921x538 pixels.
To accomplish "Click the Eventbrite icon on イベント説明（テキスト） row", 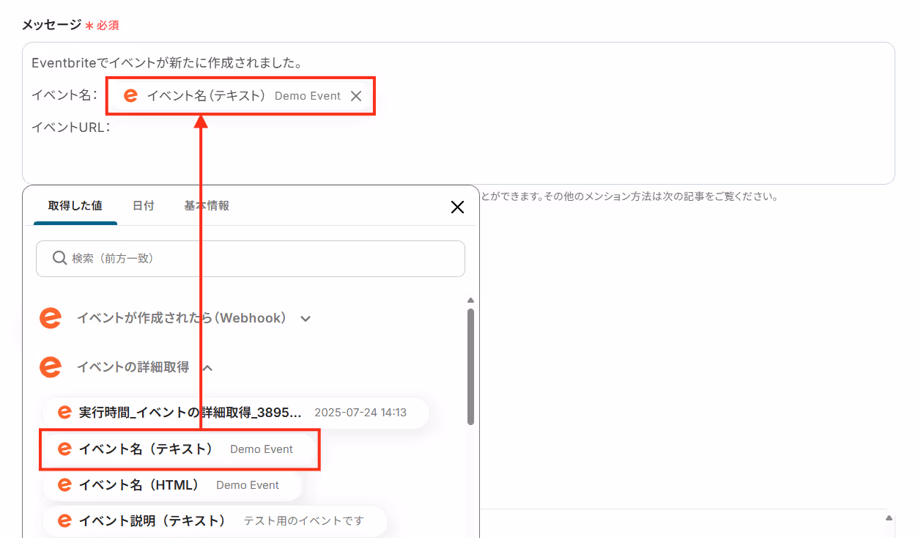I will coord(64,521).
